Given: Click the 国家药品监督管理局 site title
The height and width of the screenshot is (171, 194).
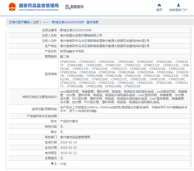Looking at the screenshot, I should [39, 5].
